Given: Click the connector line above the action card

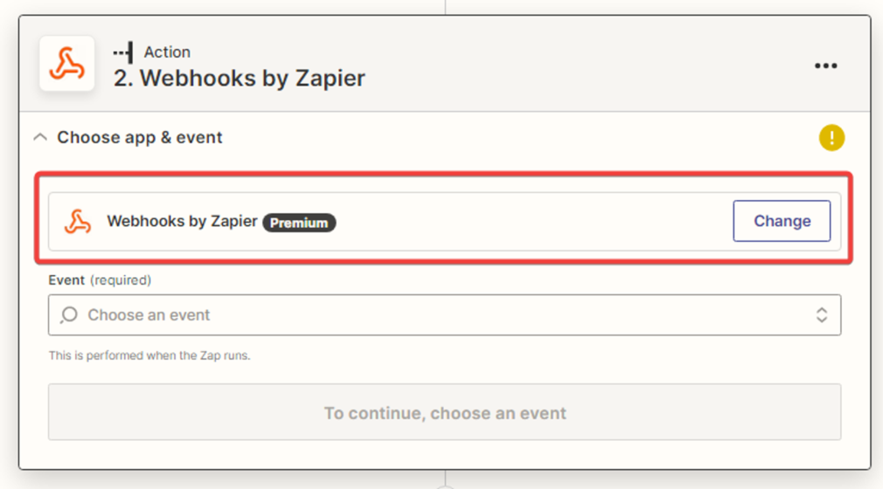Looking at the screenshot, I should coord(445,6).
